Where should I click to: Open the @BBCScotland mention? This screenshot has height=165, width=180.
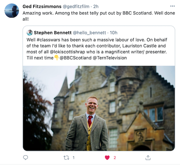[76, 58]
